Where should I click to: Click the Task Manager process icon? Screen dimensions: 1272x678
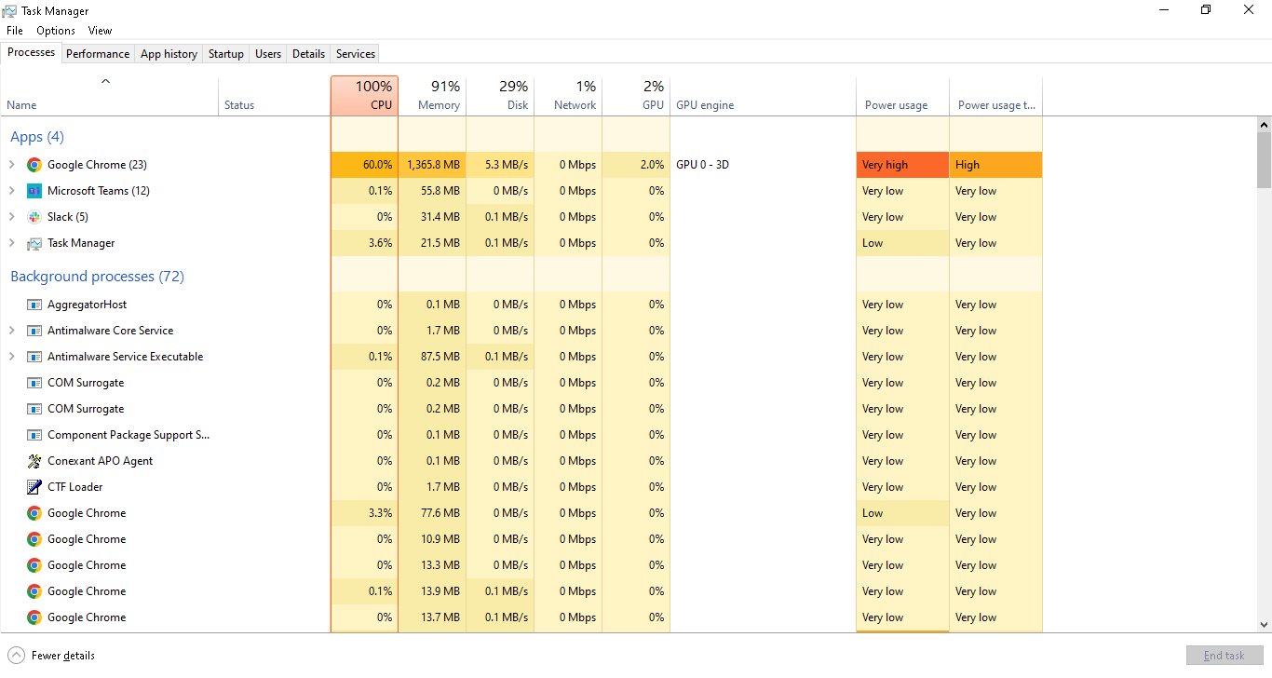34,243
